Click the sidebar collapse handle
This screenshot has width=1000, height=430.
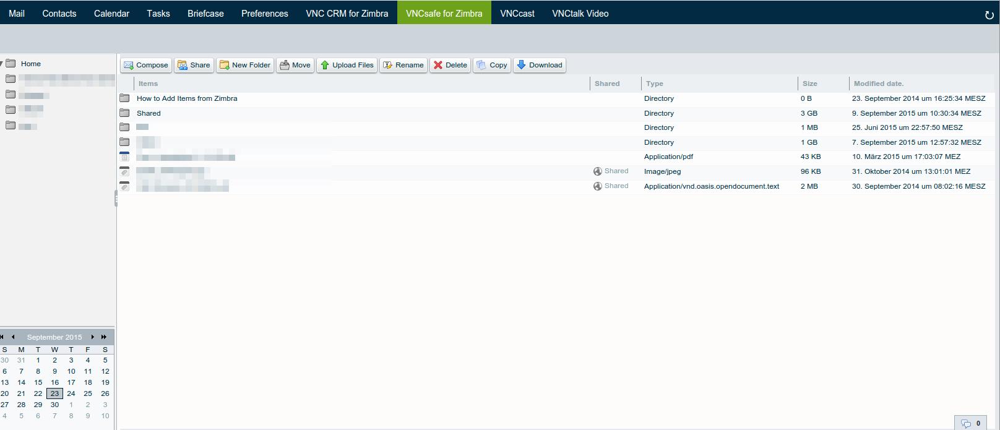tap(116, 198)
